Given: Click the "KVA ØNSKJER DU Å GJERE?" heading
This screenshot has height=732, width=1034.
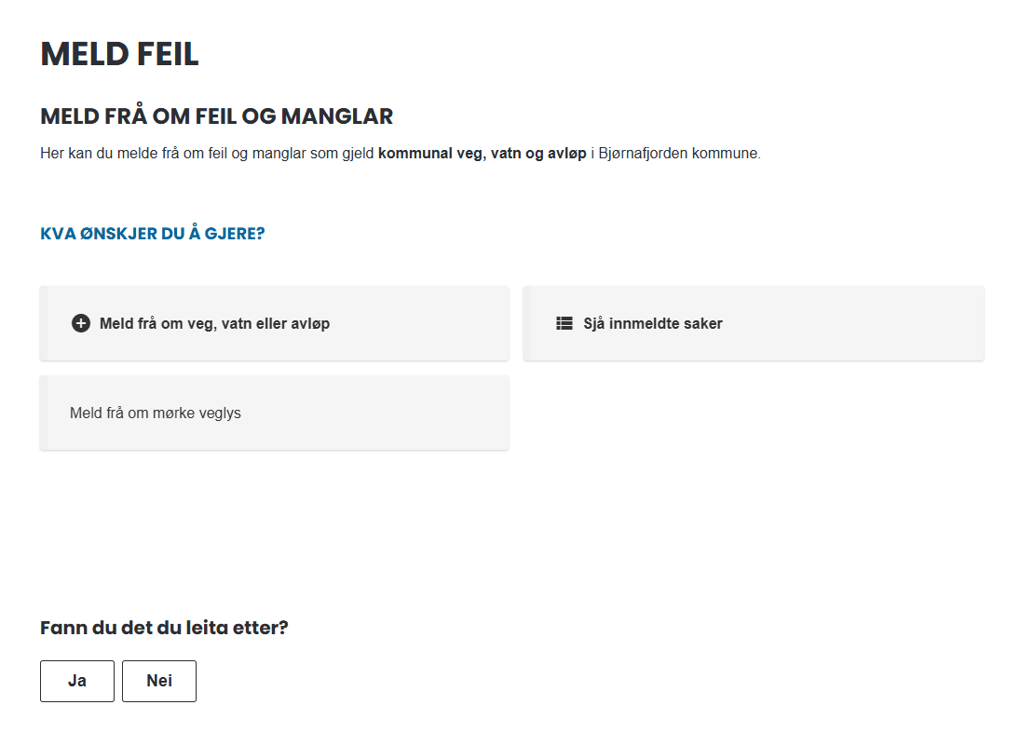Looking at the screenshot, I should [152, 233].
